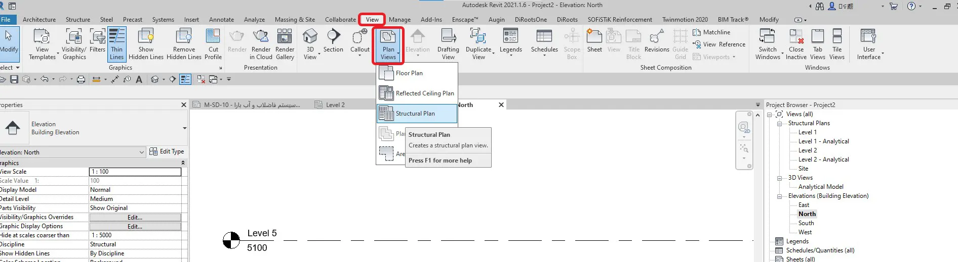Select the Tab Views option
The height and width of the screenshot is (262, 958).
point(817,44)
